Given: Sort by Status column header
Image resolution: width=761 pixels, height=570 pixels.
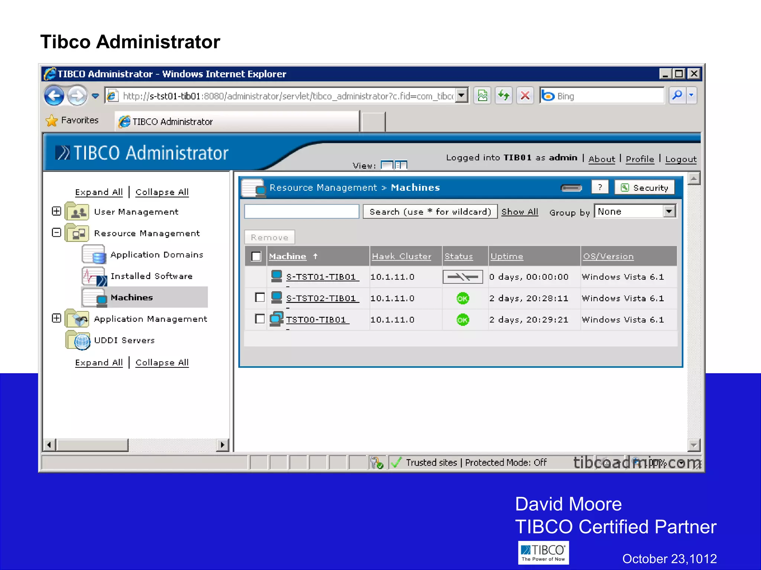Looking at the screenshot, I should coord(459,256).
